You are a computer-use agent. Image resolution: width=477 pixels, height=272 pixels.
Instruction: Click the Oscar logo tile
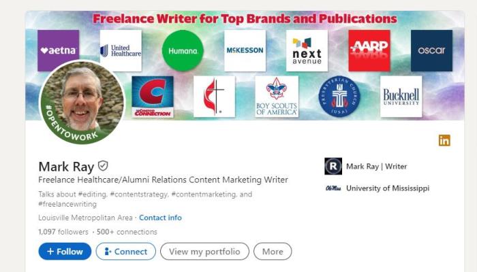pos(431,50)
